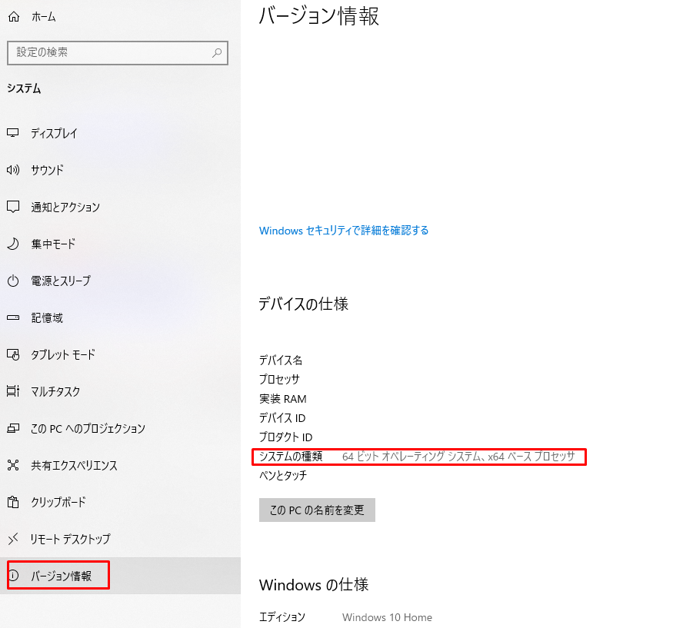Click the Home house icon
The image size is (673, 628).
point(14,17)
